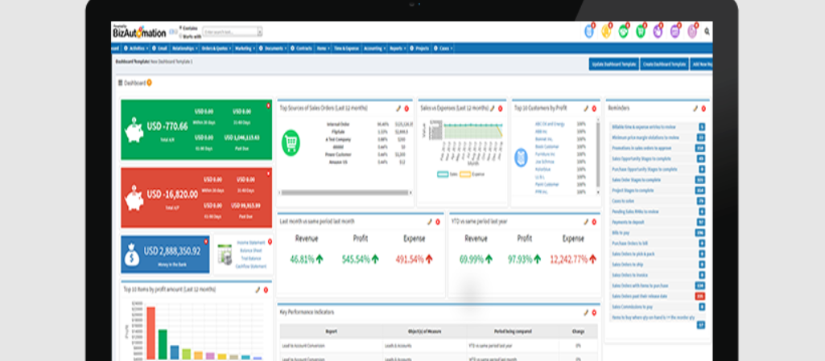
Task: Click the orange icon next to Dashboard title
Action: 150,83
